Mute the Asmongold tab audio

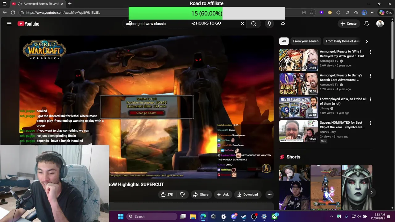click(20, 4)
